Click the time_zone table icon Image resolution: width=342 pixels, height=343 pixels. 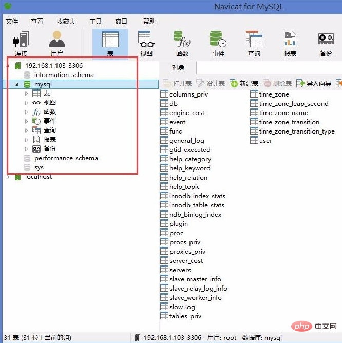[x=254, y=94]
